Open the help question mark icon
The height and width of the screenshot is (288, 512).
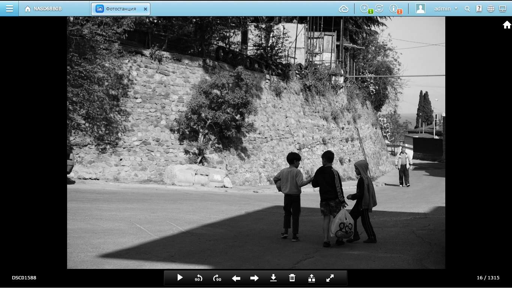[x=479, y=9]
